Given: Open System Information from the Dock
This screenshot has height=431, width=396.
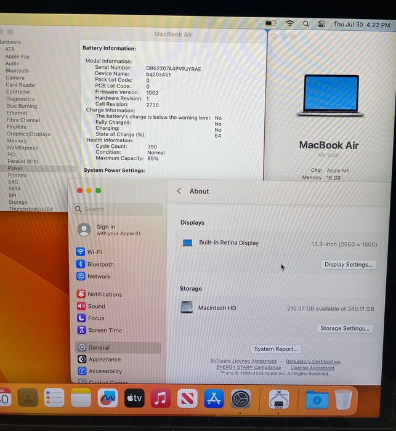Looking at the screenshot, I should click(x=279, y=399).
